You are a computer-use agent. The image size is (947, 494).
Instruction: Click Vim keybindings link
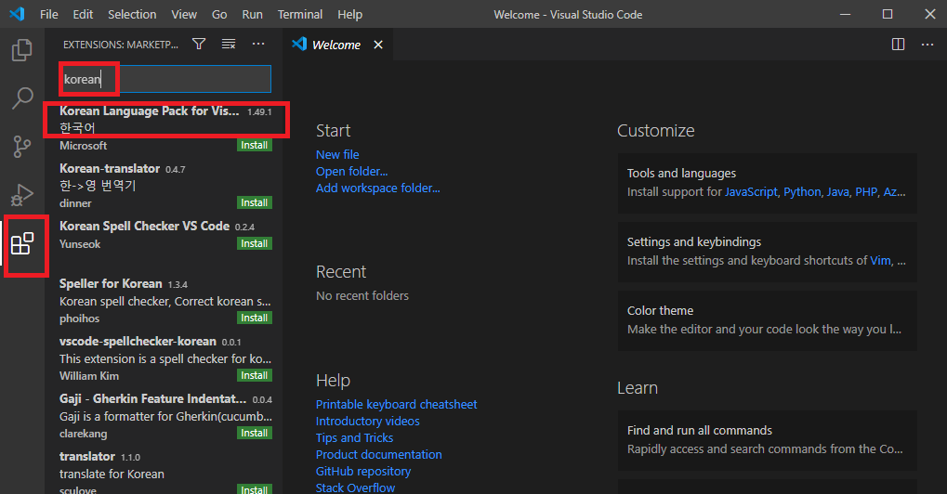(880, 261)
